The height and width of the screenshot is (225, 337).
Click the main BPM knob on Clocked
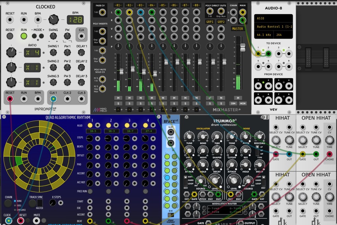(x=53, y=20)
